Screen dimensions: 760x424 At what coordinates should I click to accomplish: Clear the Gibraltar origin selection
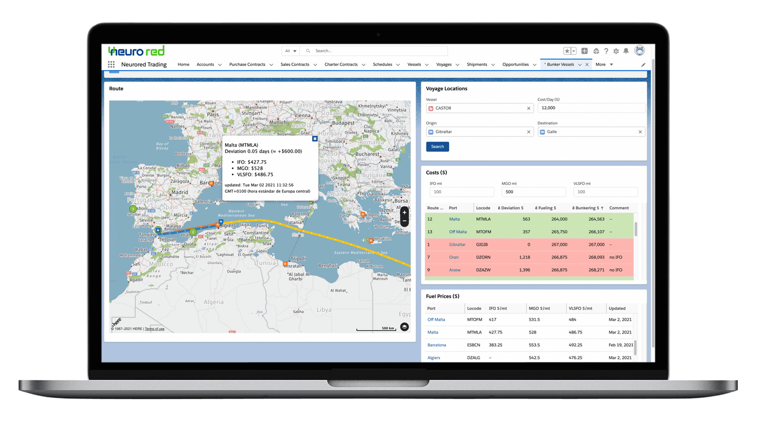(x=528, y=132)
